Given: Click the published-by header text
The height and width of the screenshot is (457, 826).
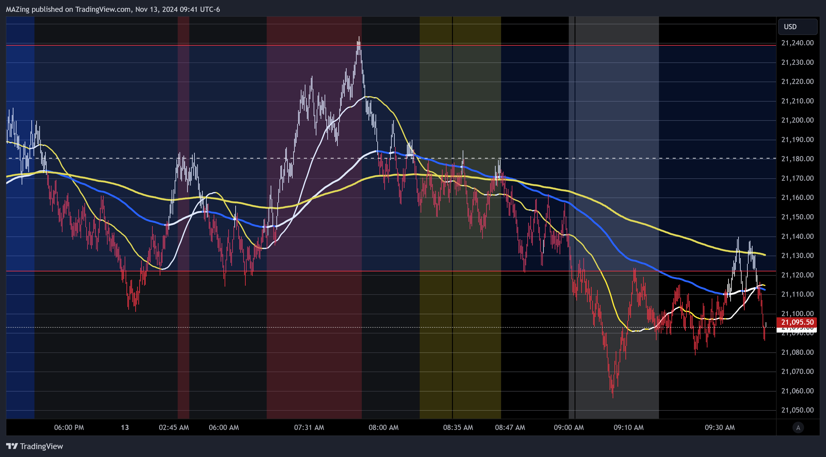Looking at the screenshot, I should coord(113,9).
